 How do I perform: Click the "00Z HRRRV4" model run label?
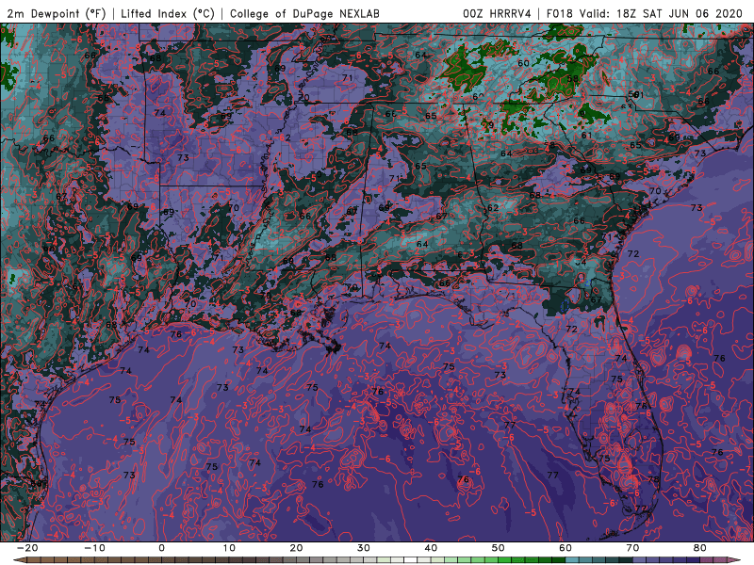point(498,14)
